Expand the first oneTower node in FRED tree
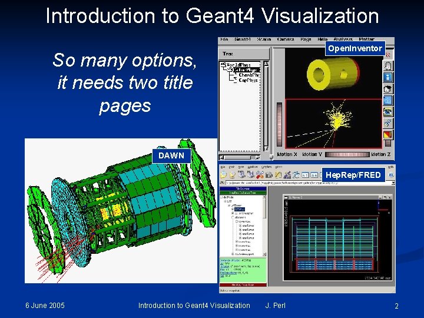Viewport: 424px width, 318px height. [240, 226]
